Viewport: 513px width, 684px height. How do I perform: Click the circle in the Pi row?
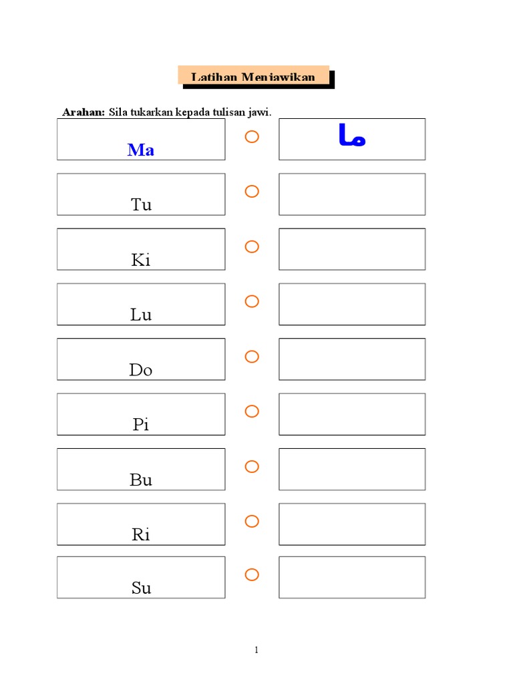pyautogui.click(x=251, y=411)
